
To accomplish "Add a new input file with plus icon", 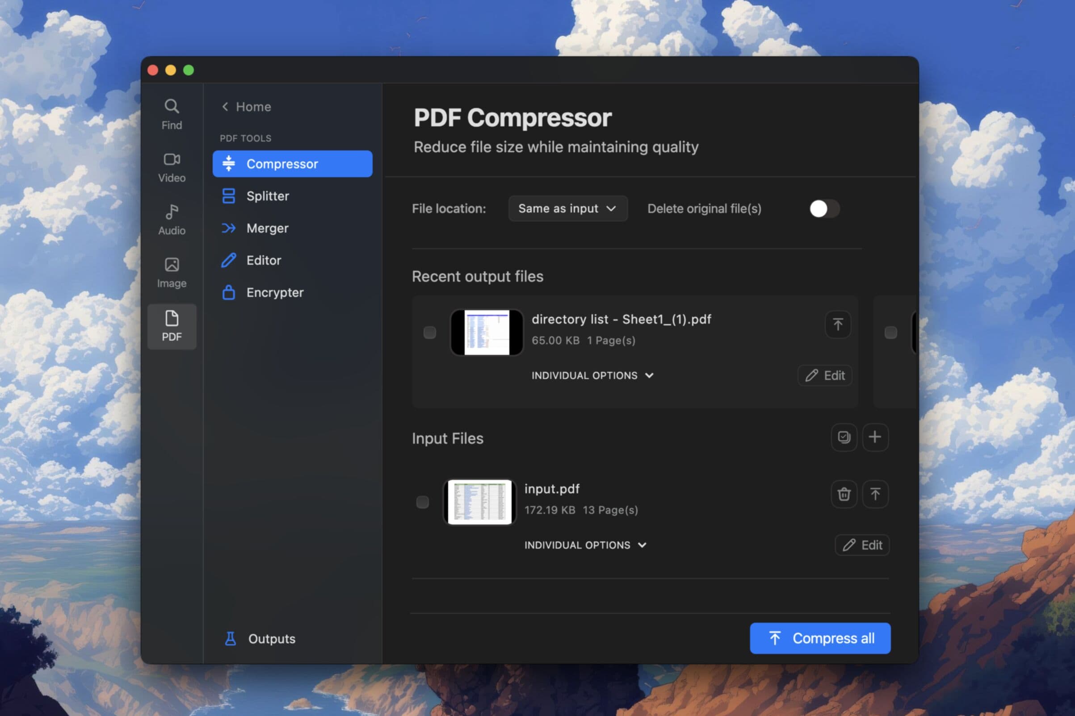I will pyautogui.click(x=875, y=437).
